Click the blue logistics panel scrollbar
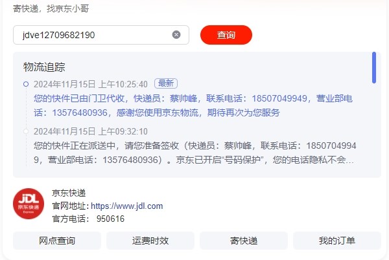The image size is (389, 260). (x=374, y=67)
